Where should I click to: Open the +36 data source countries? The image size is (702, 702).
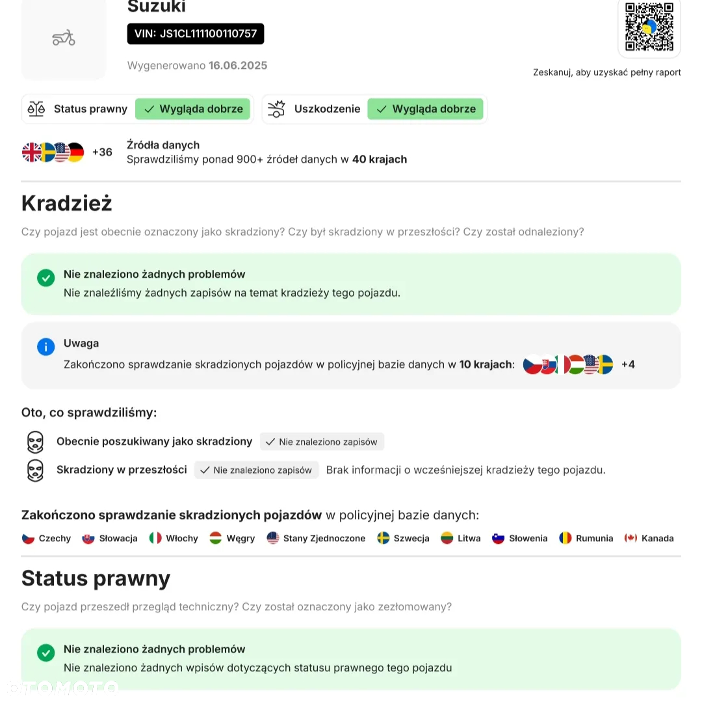tap(102, 152)
